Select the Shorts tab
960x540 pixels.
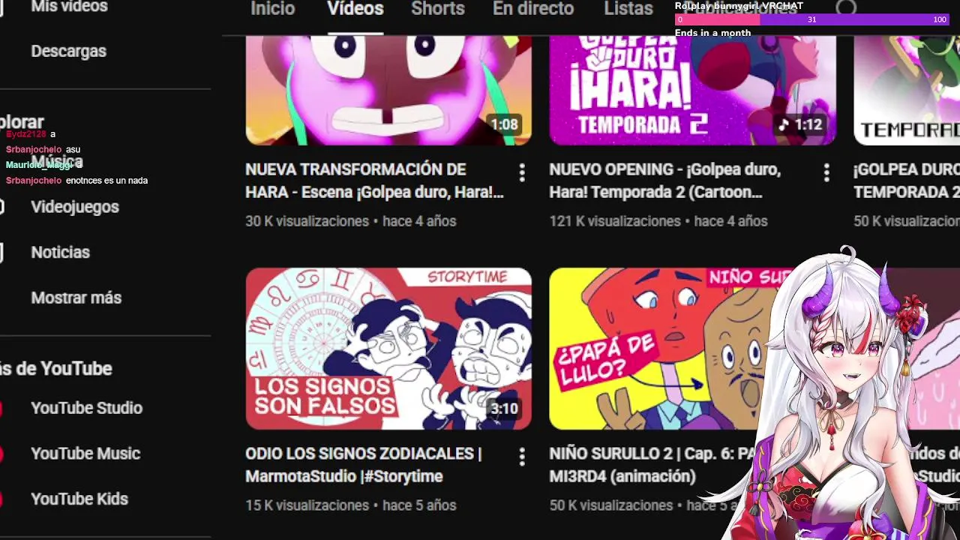click(x=438, y=9)
